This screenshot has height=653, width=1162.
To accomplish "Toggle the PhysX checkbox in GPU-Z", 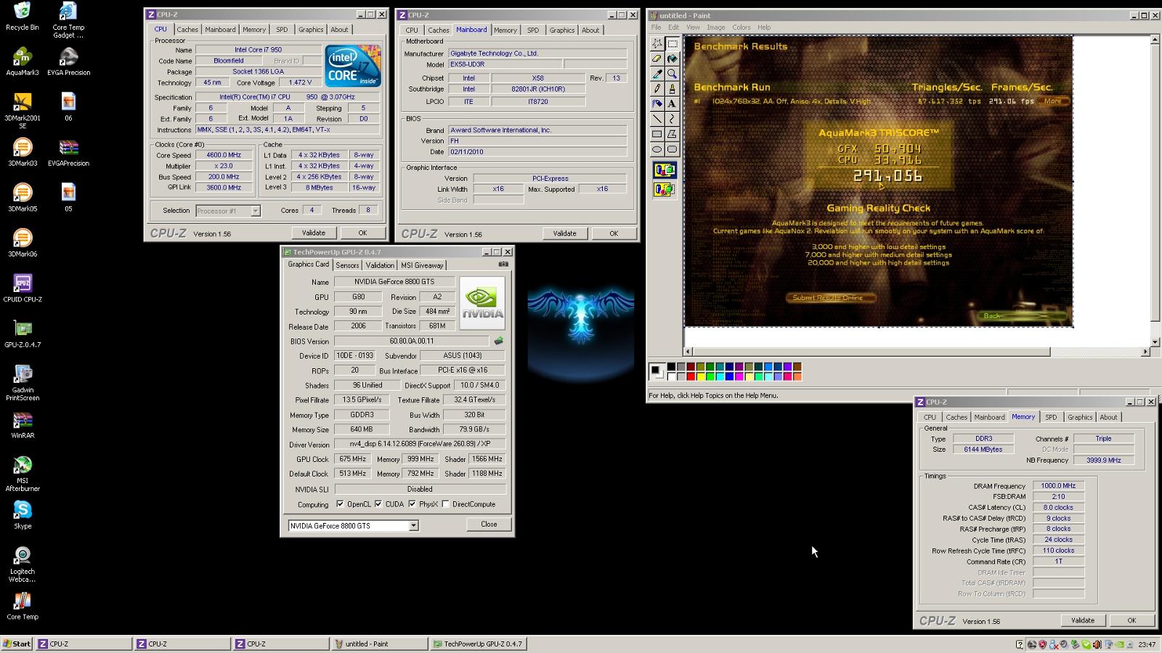I will coord(412,504).
